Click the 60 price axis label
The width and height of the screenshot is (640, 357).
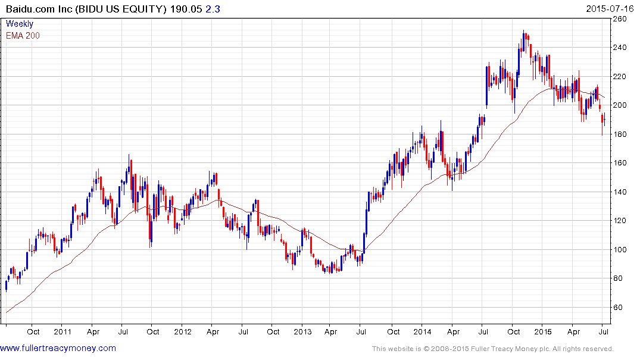[618, 308]
